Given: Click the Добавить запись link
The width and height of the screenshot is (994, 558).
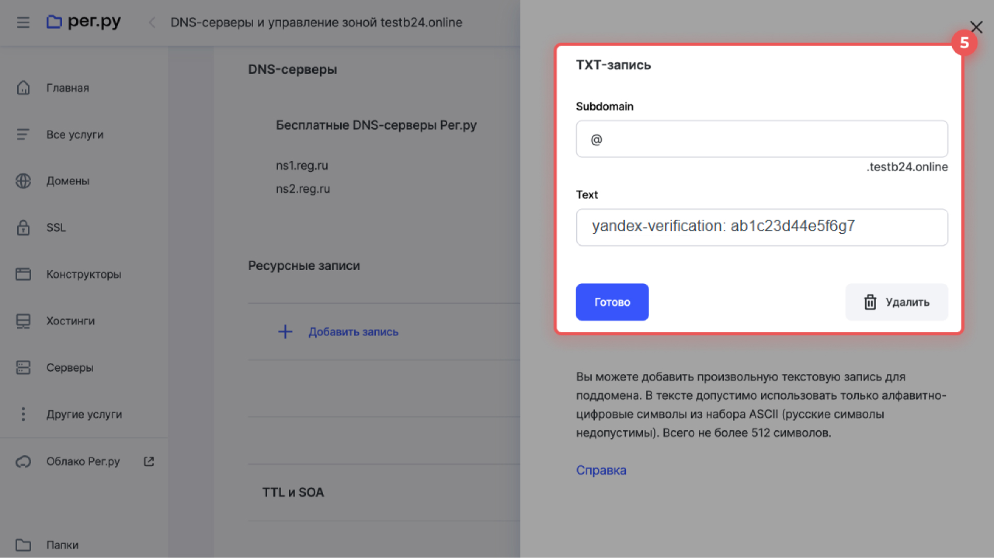Looking at the screenshot, I should point(353,332).
